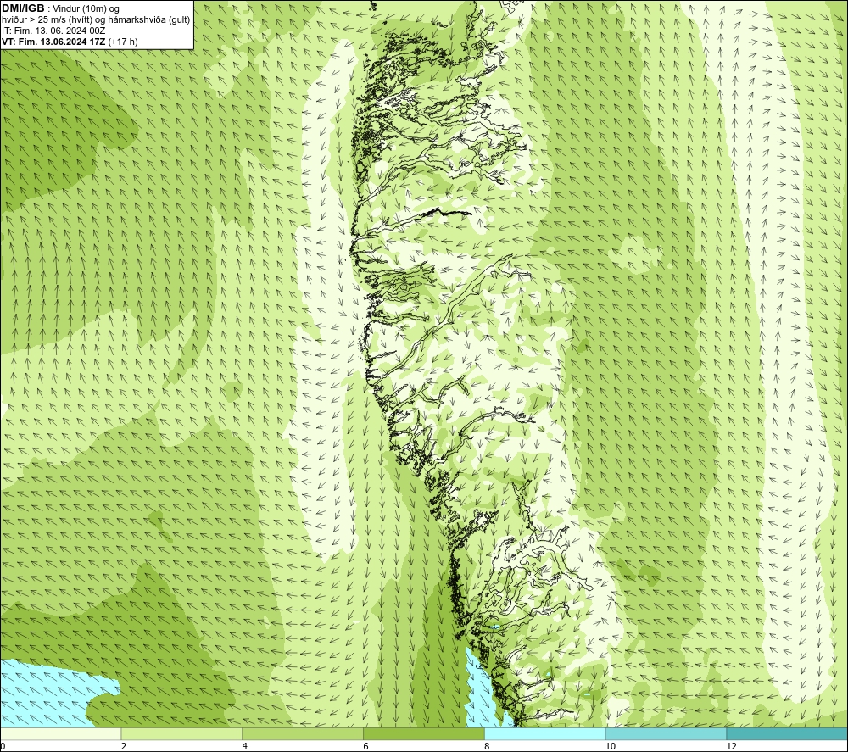This screenshot has height=752, width=848.
Task: Click the scale label '8'
Action: 488,746
